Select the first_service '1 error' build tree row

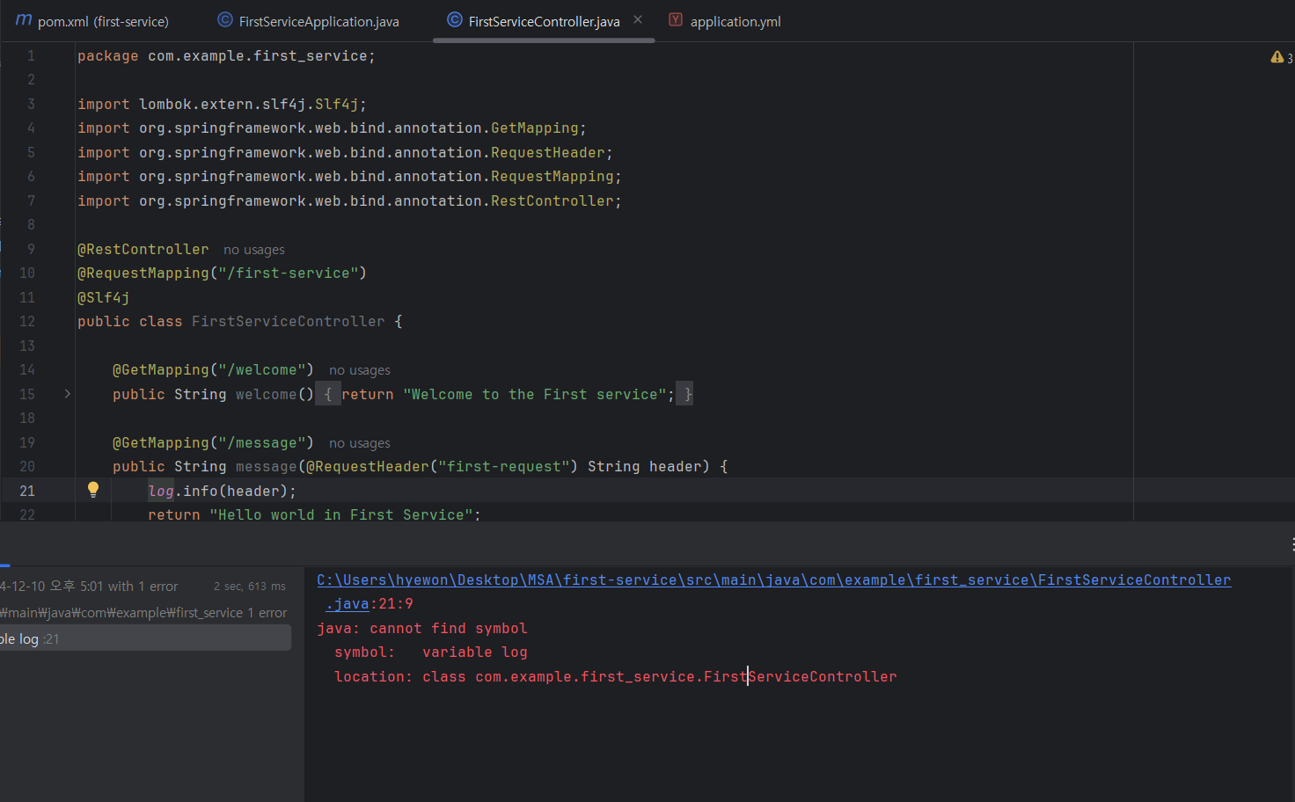point(145,612)
